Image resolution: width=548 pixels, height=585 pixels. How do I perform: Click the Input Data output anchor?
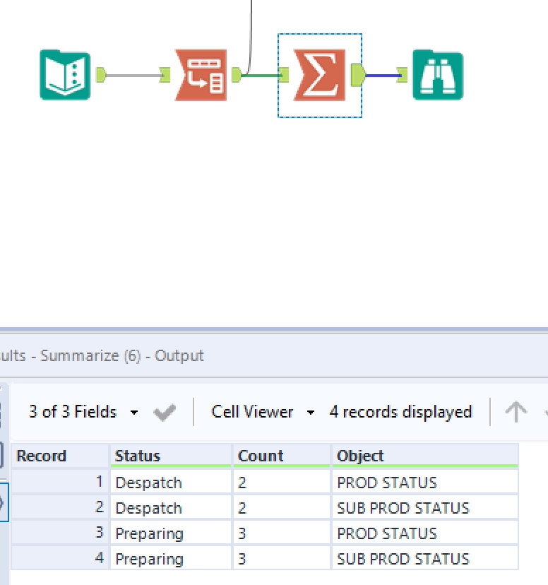point(100,74)
